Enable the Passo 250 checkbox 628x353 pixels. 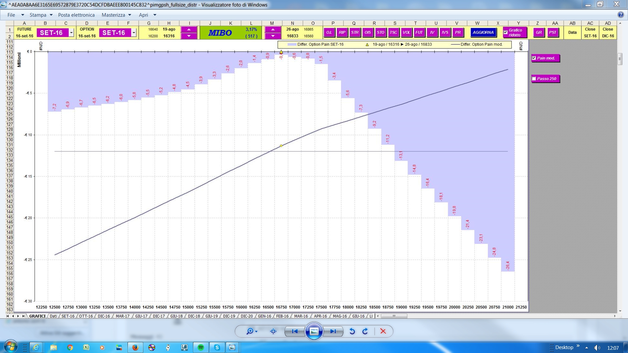click(x=534, y=79)
